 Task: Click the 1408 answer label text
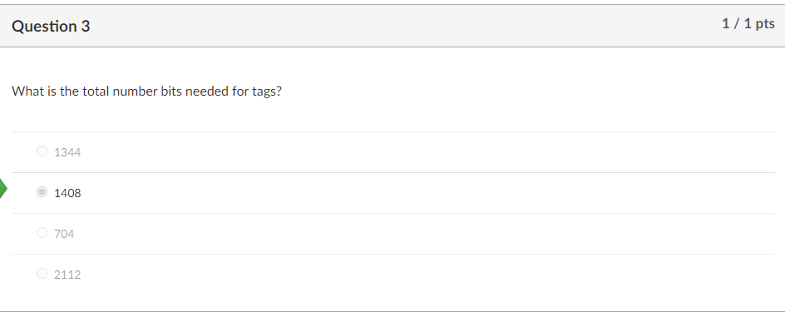67,193
